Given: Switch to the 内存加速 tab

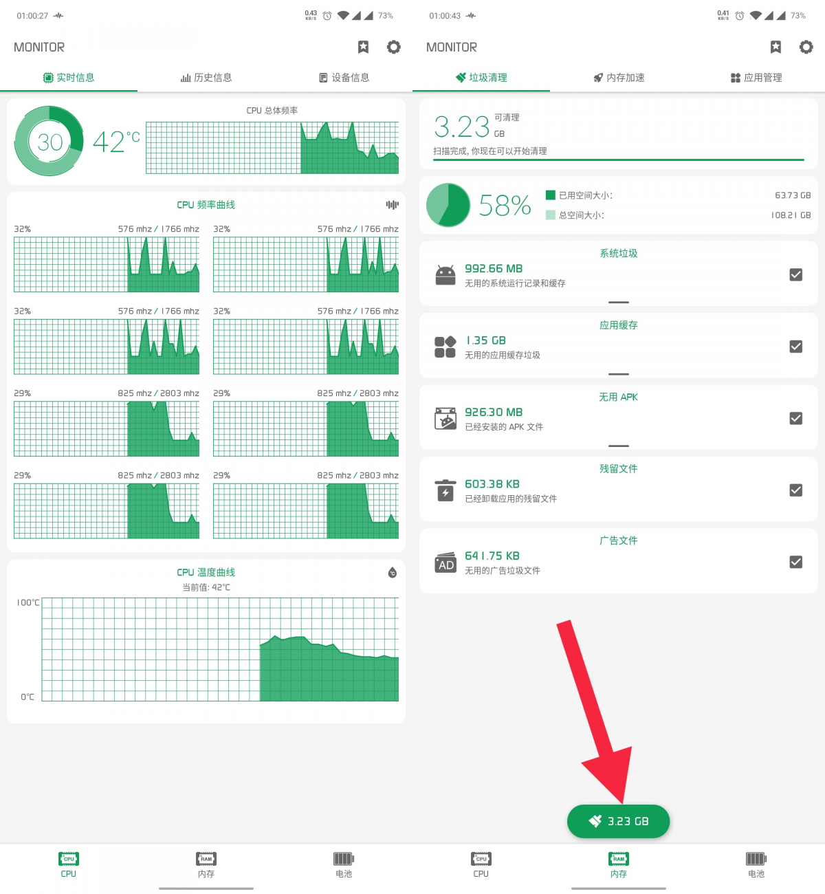Looking at the screenshot, I should click(619, 78).
